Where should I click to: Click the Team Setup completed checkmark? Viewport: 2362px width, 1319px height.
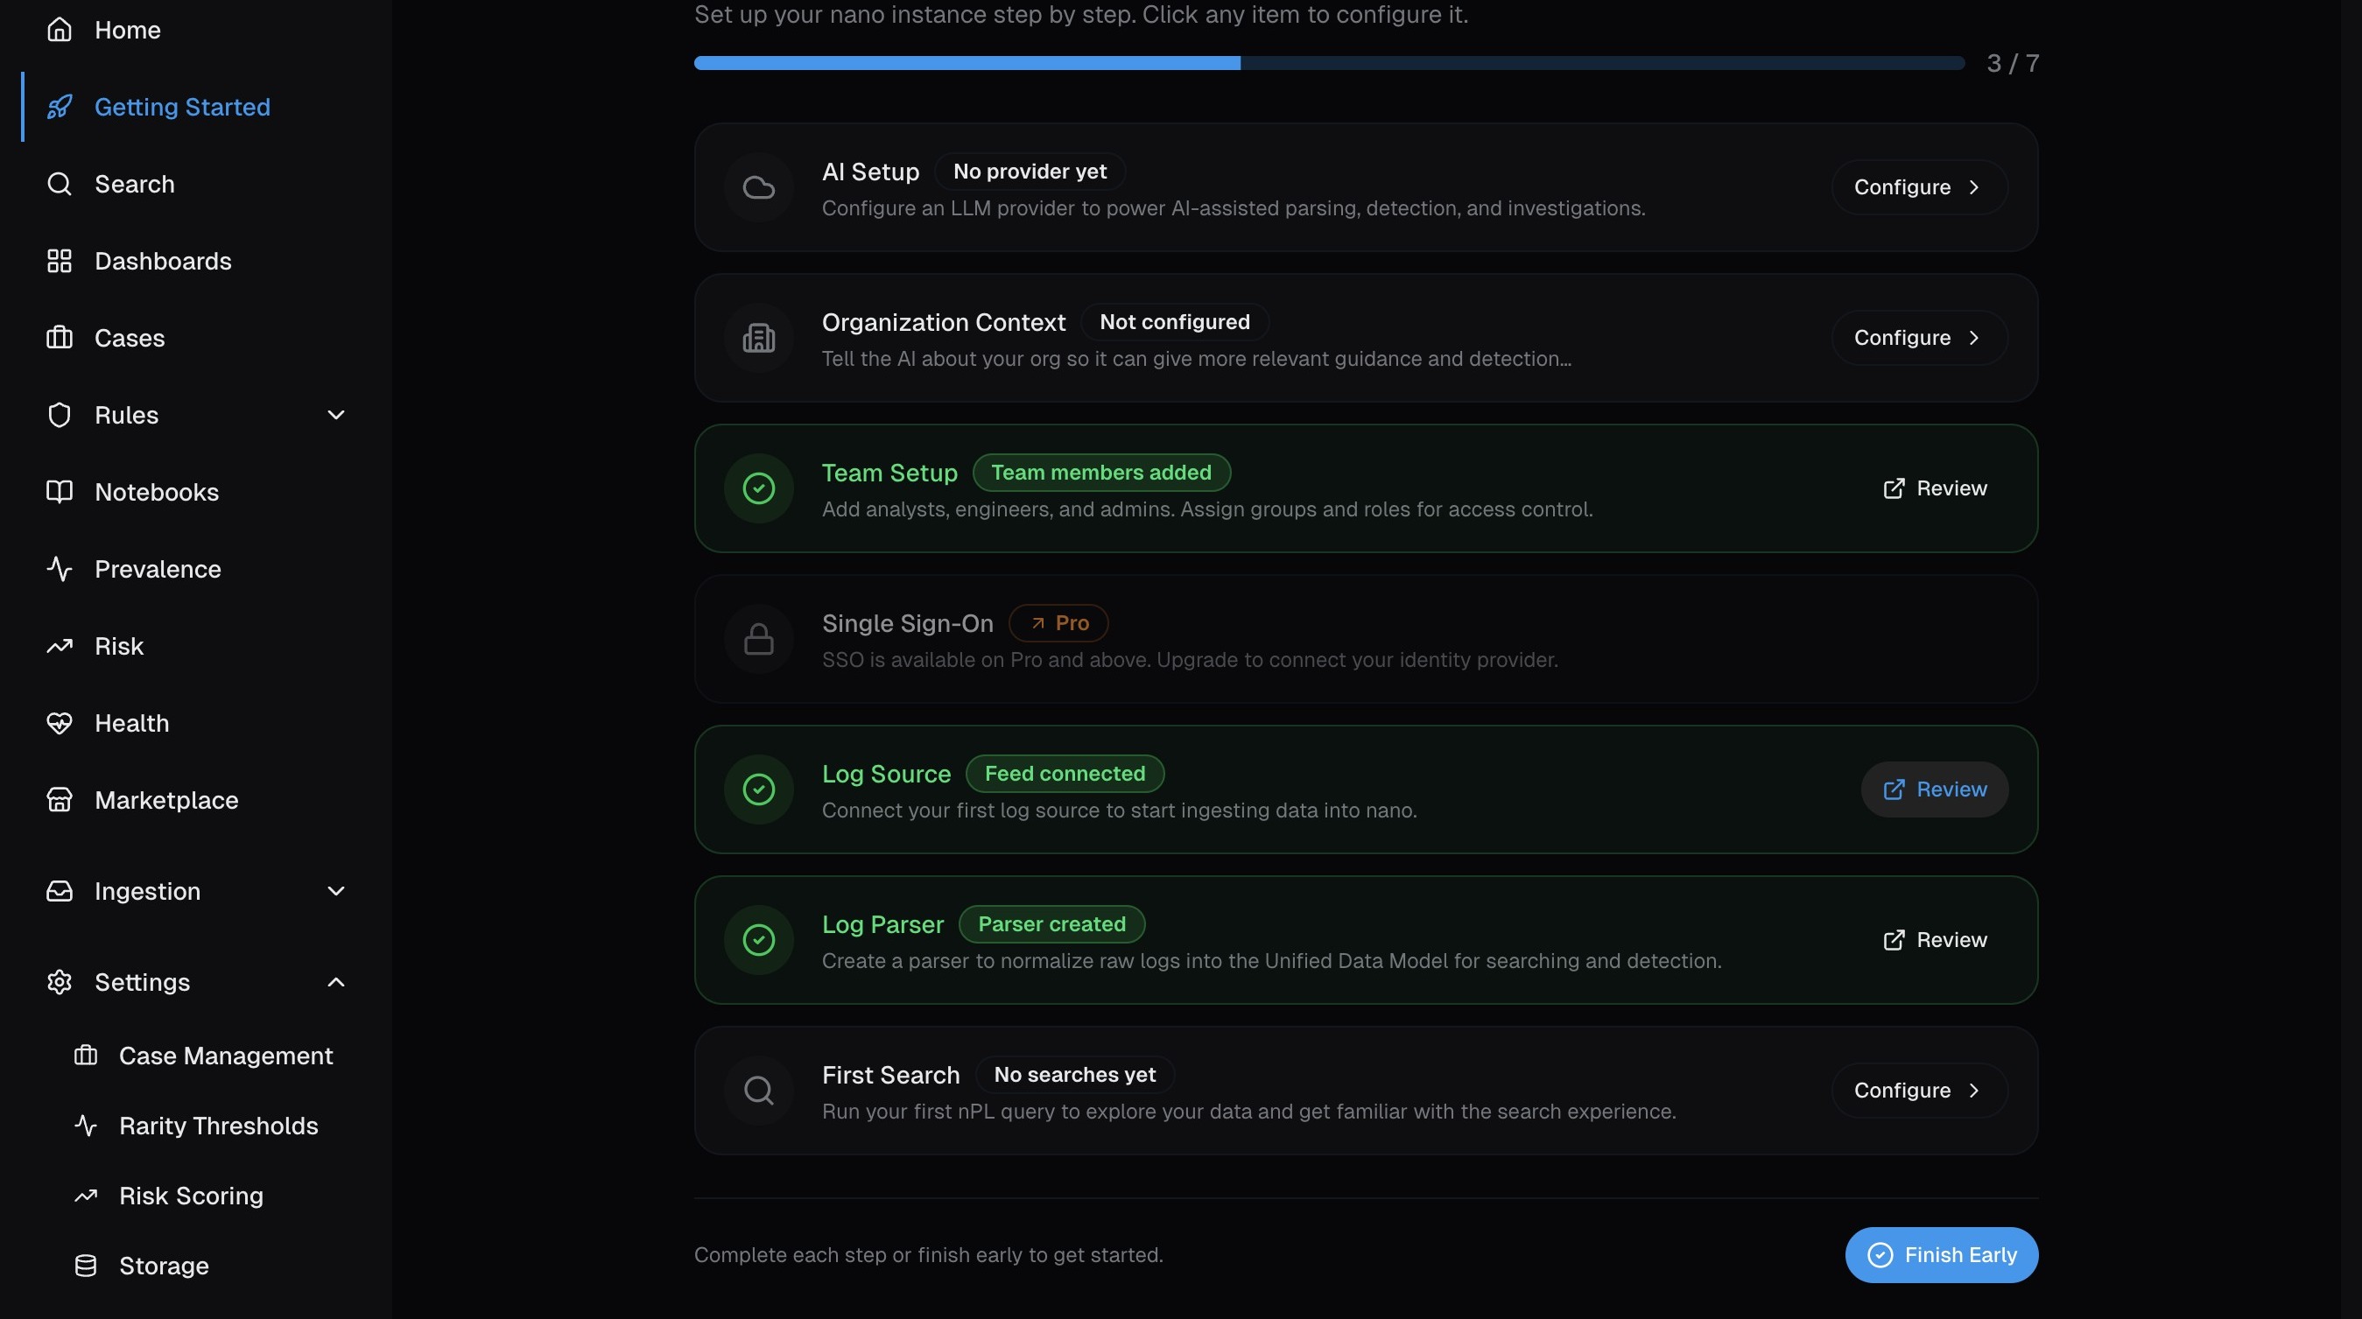click(x=758, y=488)
